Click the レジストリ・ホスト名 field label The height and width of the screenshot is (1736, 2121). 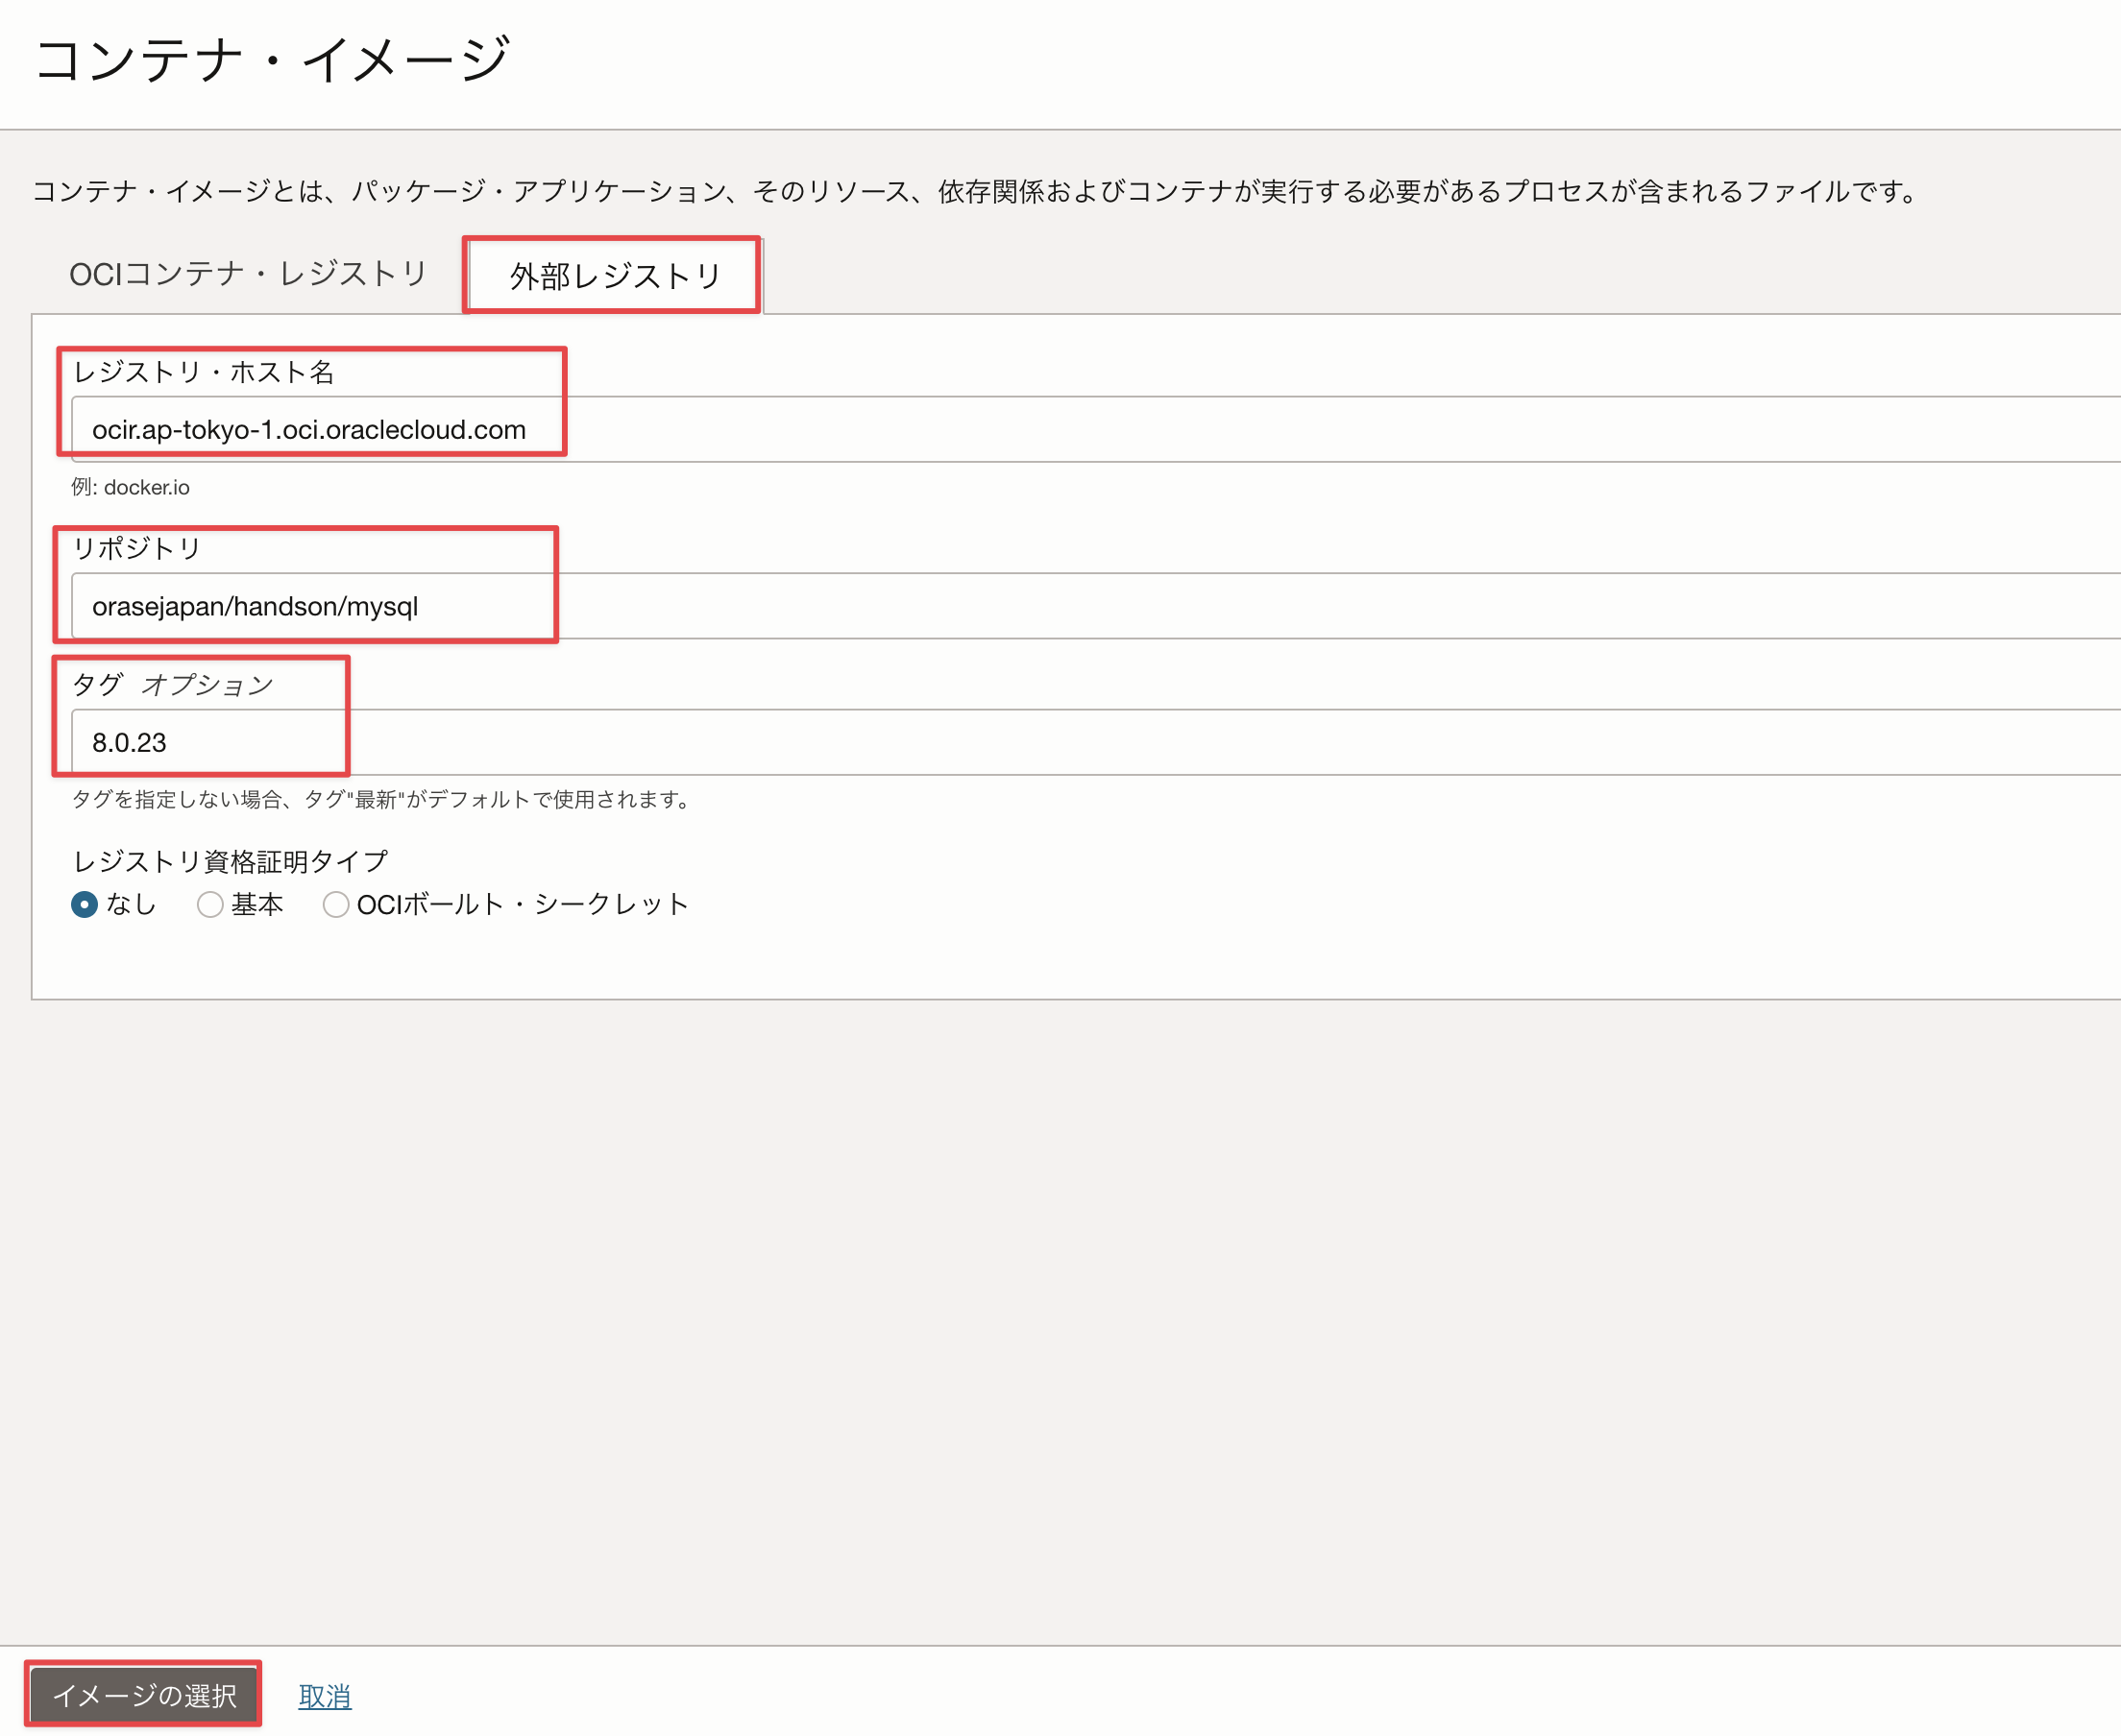click(x=203, y=372)
